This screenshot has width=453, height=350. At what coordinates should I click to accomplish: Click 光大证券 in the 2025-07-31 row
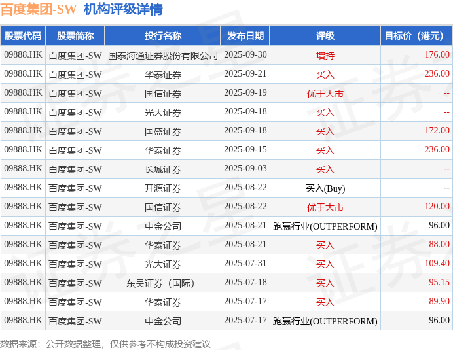(x=163, y=264)
